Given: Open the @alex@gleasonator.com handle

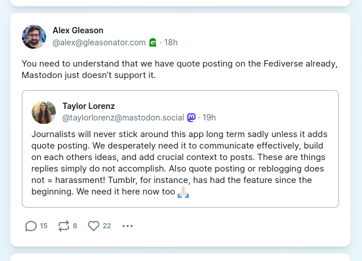Looking at the screenshot, I should pos(99,42).
